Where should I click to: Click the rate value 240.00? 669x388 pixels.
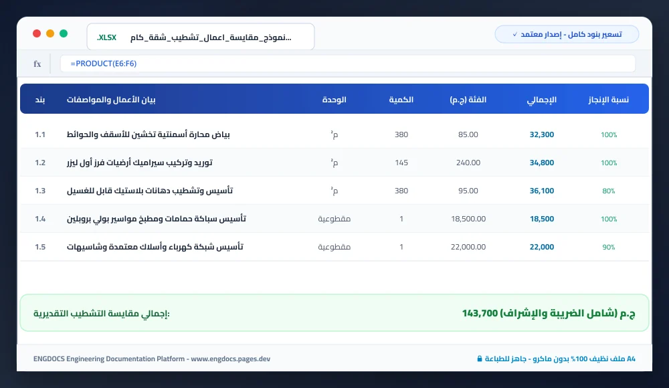coord(468,163)
